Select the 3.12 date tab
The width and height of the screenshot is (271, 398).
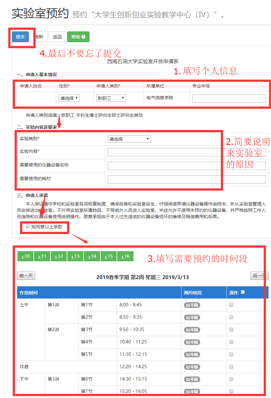[x=59, y=256]
